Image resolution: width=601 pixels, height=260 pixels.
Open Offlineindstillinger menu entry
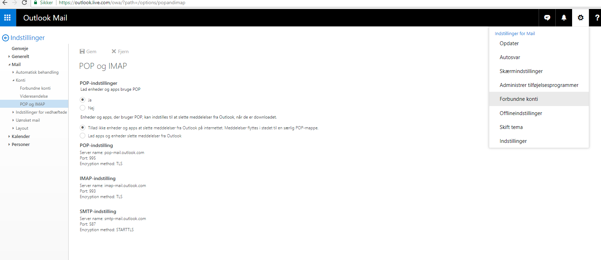pyautogui.click(x=539, y=113)
